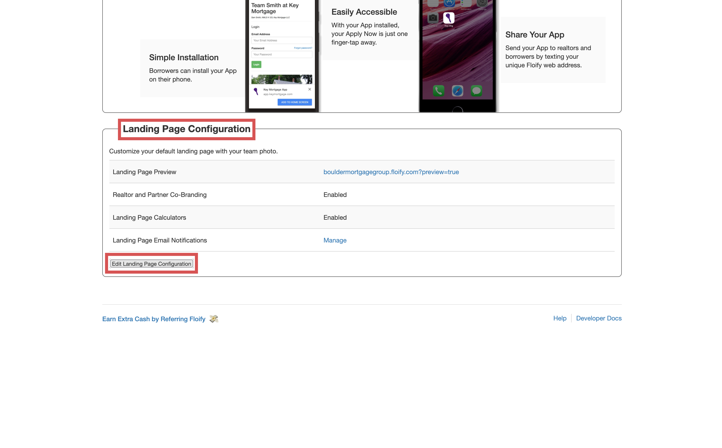Open Safari from the mockup dock

tap(458, 91)
